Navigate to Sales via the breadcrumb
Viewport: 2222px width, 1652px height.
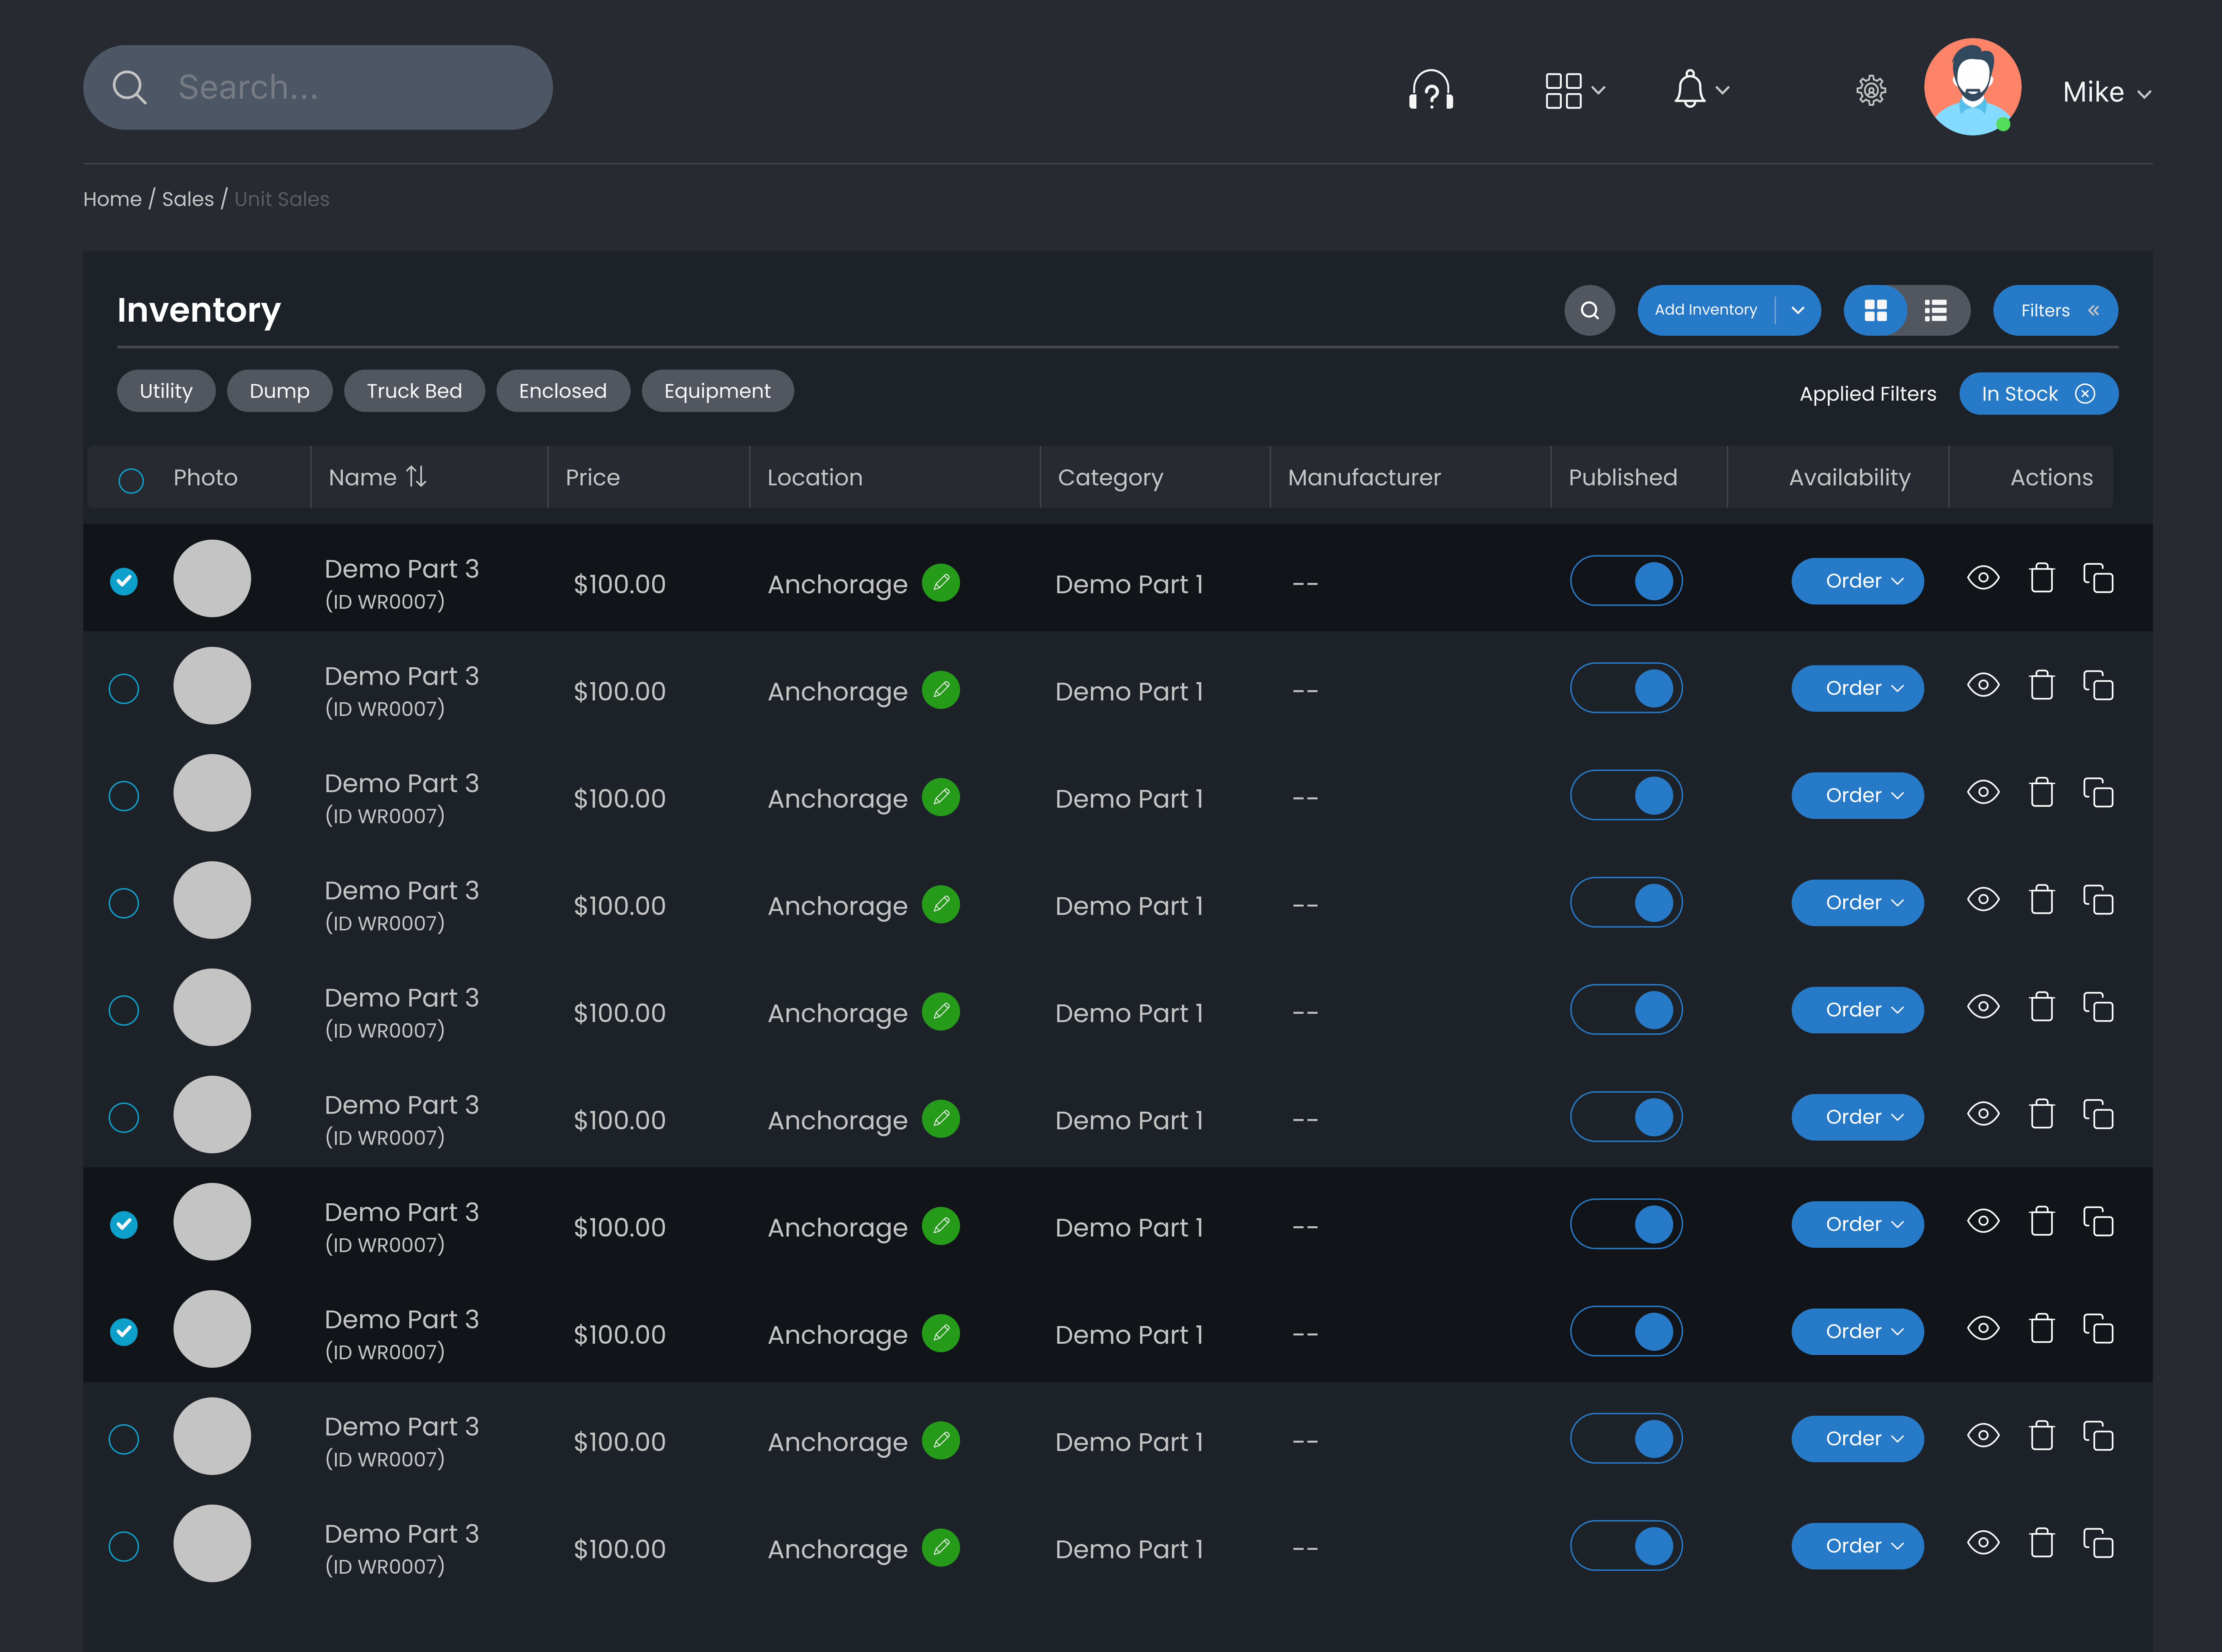click(x=188, y=199)
